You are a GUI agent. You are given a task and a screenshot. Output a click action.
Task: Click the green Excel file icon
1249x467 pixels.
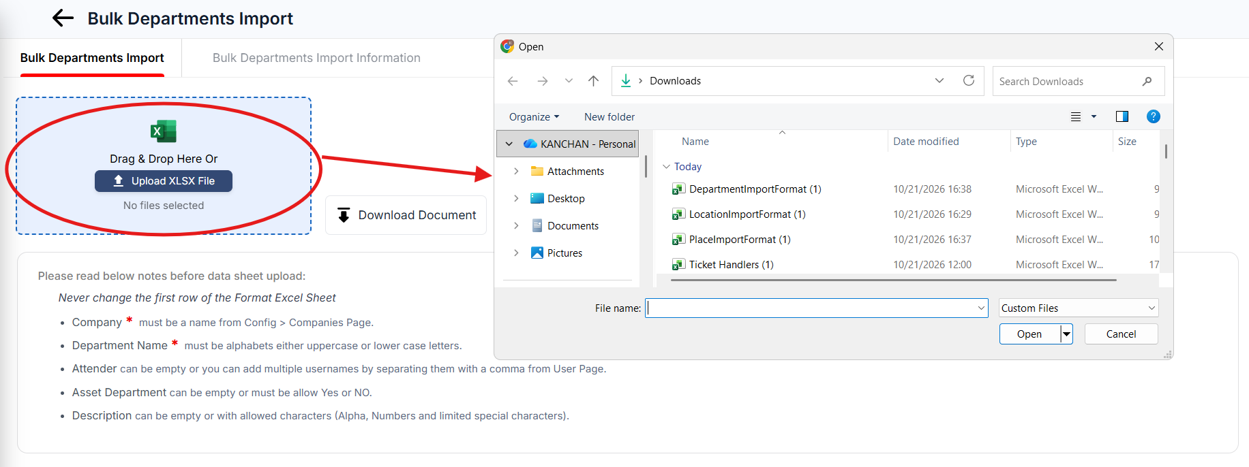(x=164, y=131)
